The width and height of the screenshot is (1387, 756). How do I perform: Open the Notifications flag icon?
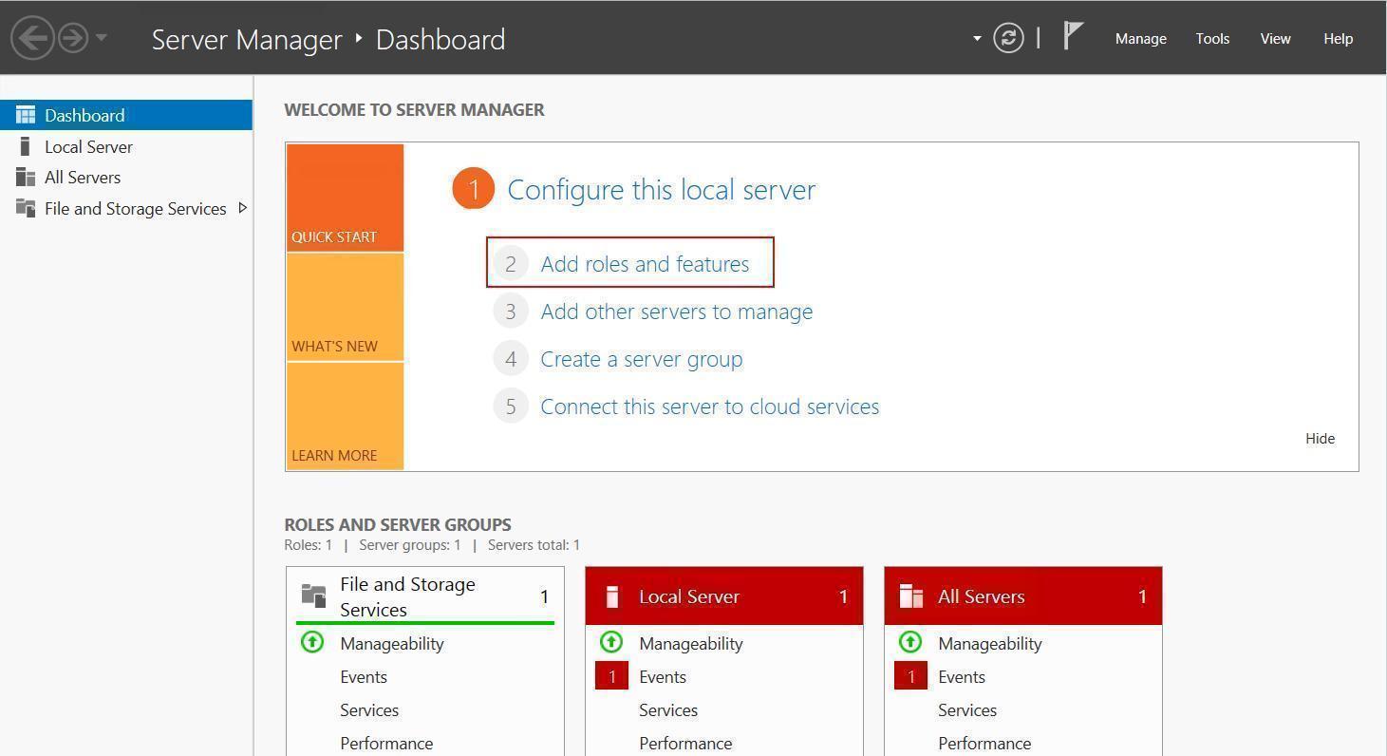(x=1073, y=36)
